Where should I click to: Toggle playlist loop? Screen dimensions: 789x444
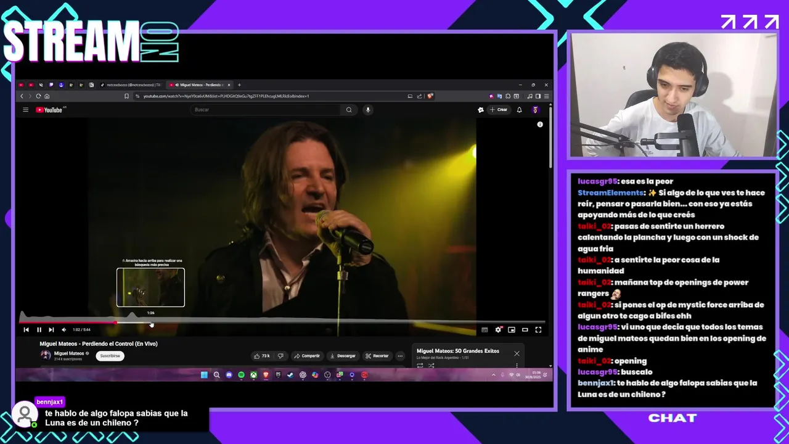(x=420, y=366)
